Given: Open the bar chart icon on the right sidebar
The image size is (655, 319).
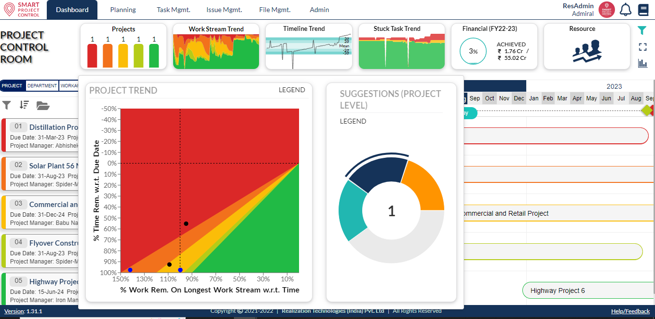Looking at the screenshot, I should pos(643,63).
